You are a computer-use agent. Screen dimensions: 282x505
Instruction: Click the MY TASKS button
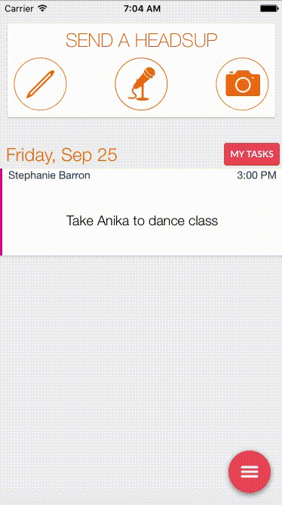coord(252,154)
